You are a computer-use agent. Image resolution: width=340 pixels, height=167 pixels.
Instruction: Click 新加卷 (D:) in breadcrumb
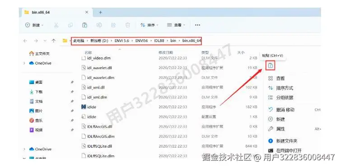click(99, 41)
